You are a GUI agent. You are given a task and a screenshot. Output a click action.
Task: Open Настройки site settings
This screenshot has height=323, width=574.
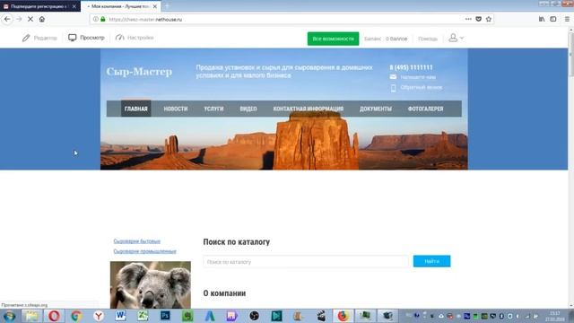[135, 38]
